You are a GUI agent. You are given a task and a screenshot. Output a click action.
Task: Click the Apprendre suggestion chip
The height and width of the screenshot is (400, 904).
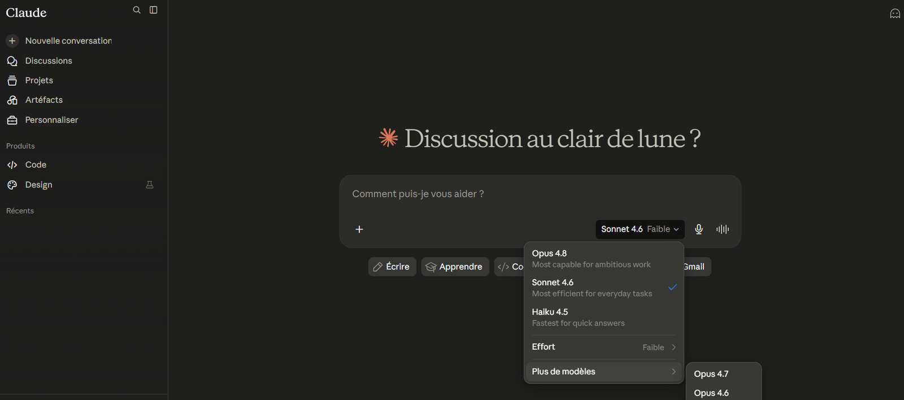click(455, 267)
